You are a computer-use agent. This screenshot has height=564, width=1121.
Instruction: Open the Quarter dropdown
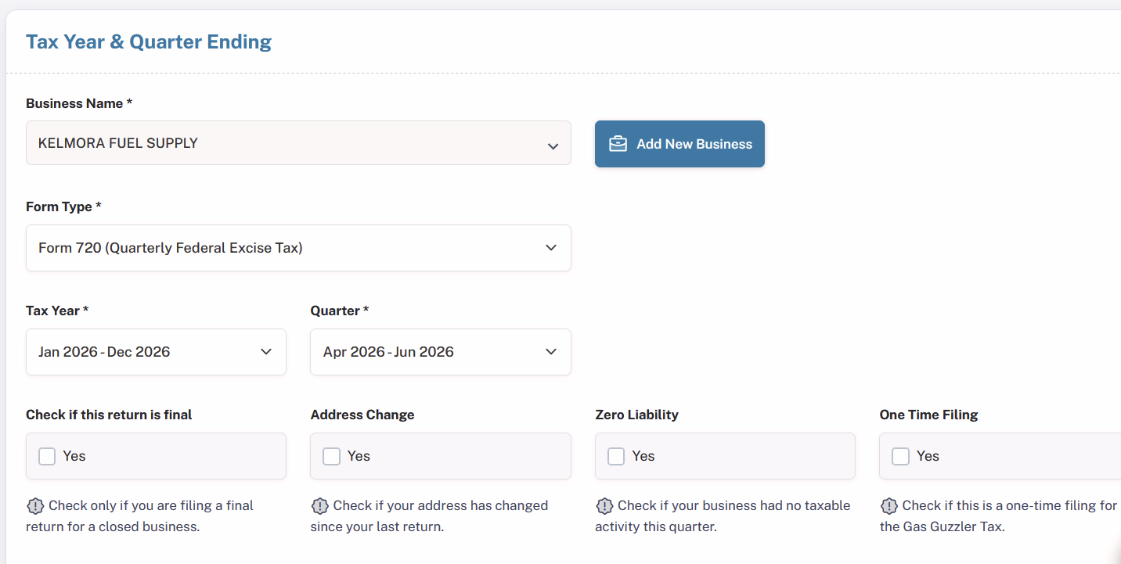pos(441,352)
